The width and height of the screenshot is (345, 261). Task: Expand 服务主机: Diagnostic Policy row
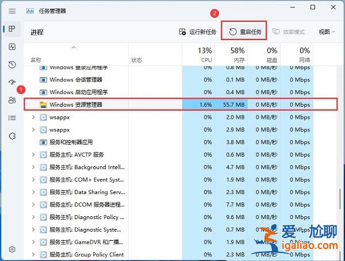pyautogui.click(x=33, y=217)
